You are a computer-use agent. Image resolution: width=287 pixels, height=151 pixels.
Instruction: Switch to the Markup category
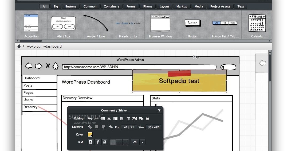click(x=182, y=6)
